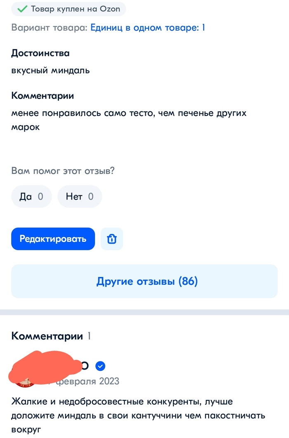Click the 'Достоинства' heading
The height and width of the screenshot is (438, 289).
(x=40, y=53)
